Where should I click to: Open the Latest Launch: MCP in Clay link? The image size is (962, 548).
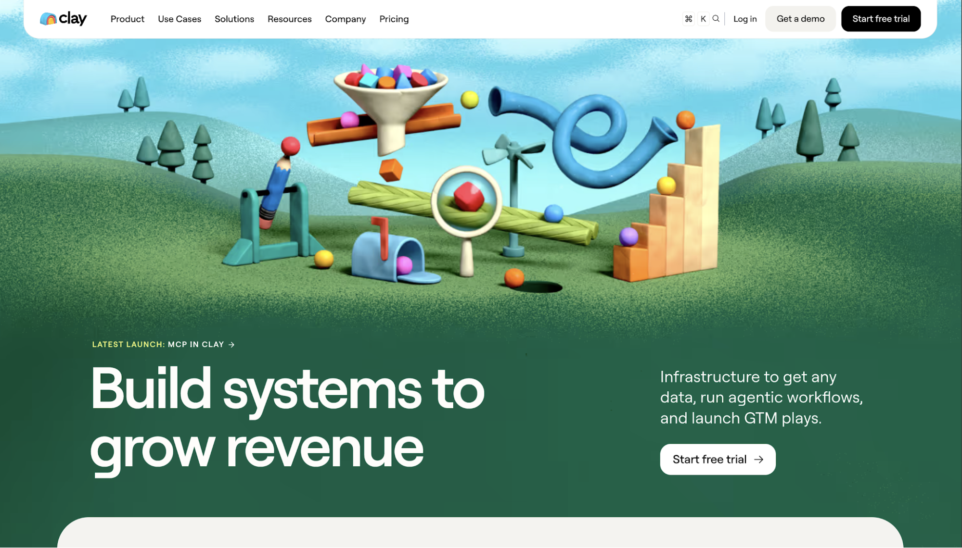point(164,345)
